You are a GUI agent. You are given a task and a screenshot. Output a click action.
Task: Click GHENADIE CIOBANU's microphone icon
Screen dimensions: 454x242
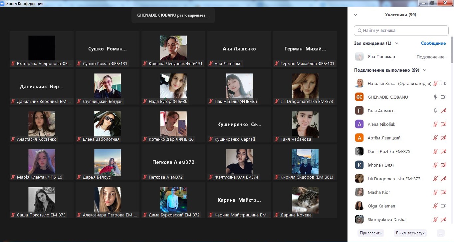tap(435, 97)
